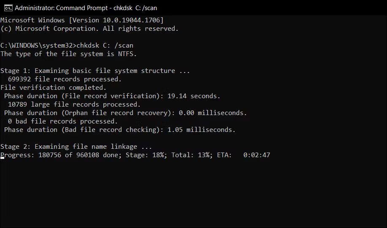This screenshot has height=228, width=387.
Task: Click the '0 bad file records processed' line
Action: click(63, 121)
